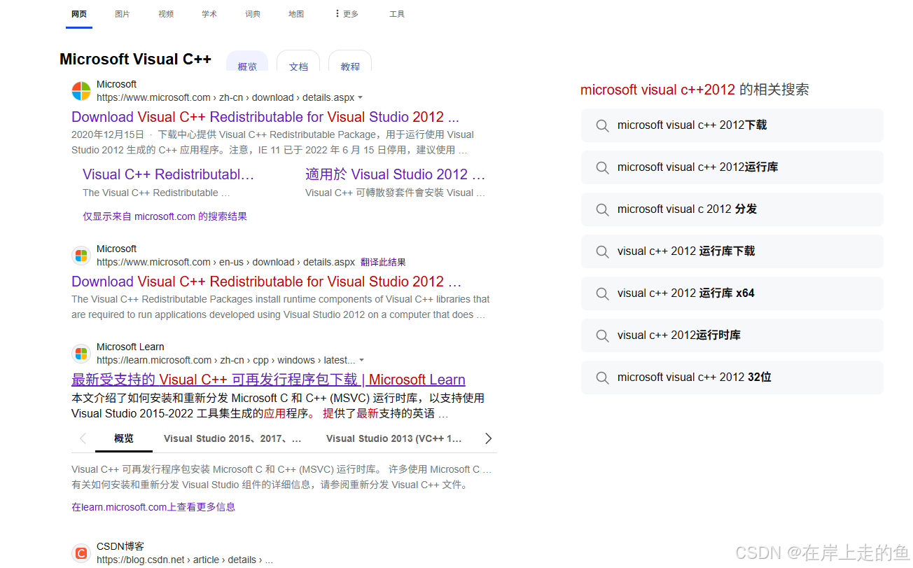Open the 工具 option in the search bar
Image resolution: width=913 pixels, height=568 pixels.
pos(397,14)
